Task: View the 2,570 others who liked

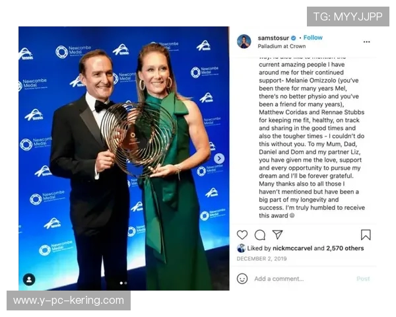Action: (345, 248)
